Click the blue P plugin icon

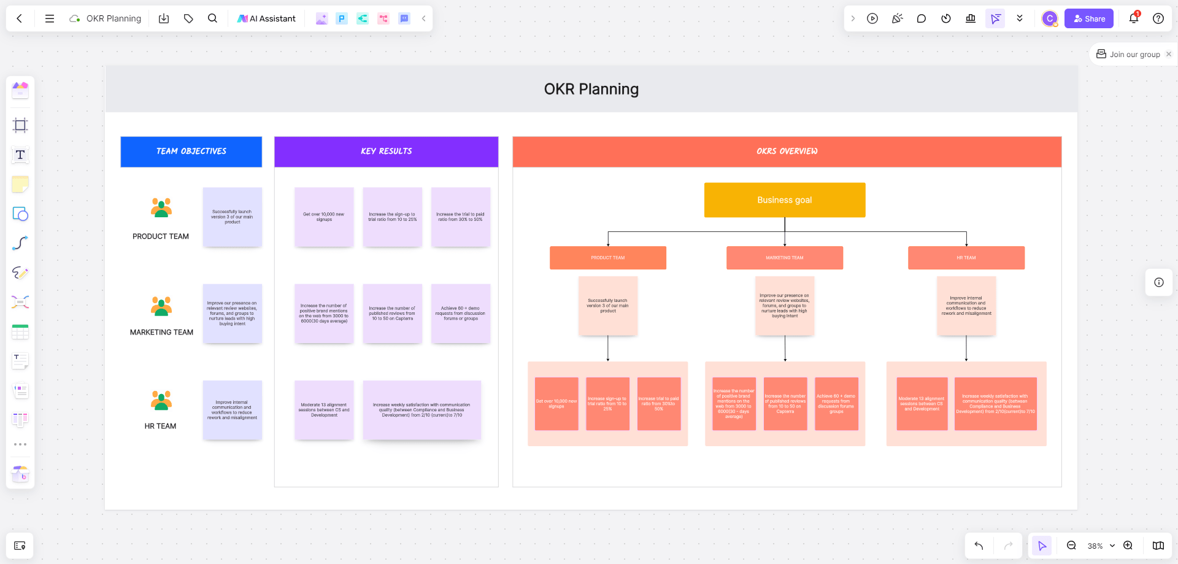coord(342,18)
